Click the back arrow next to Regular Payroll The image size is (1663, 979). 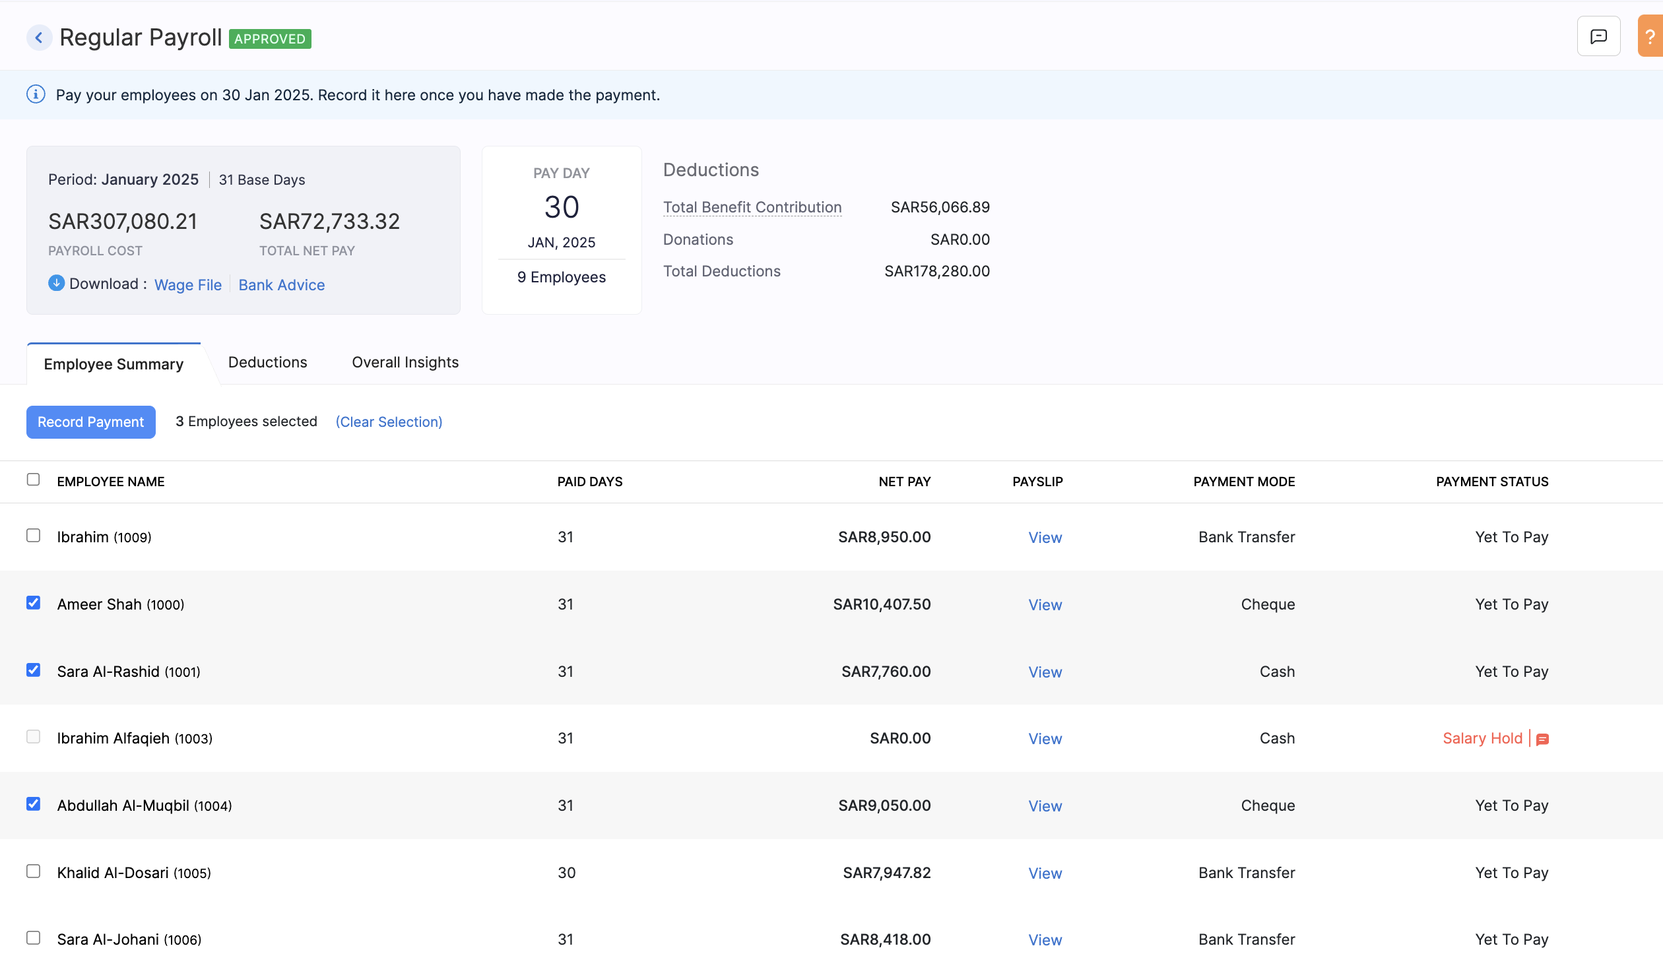coord(39,38)
